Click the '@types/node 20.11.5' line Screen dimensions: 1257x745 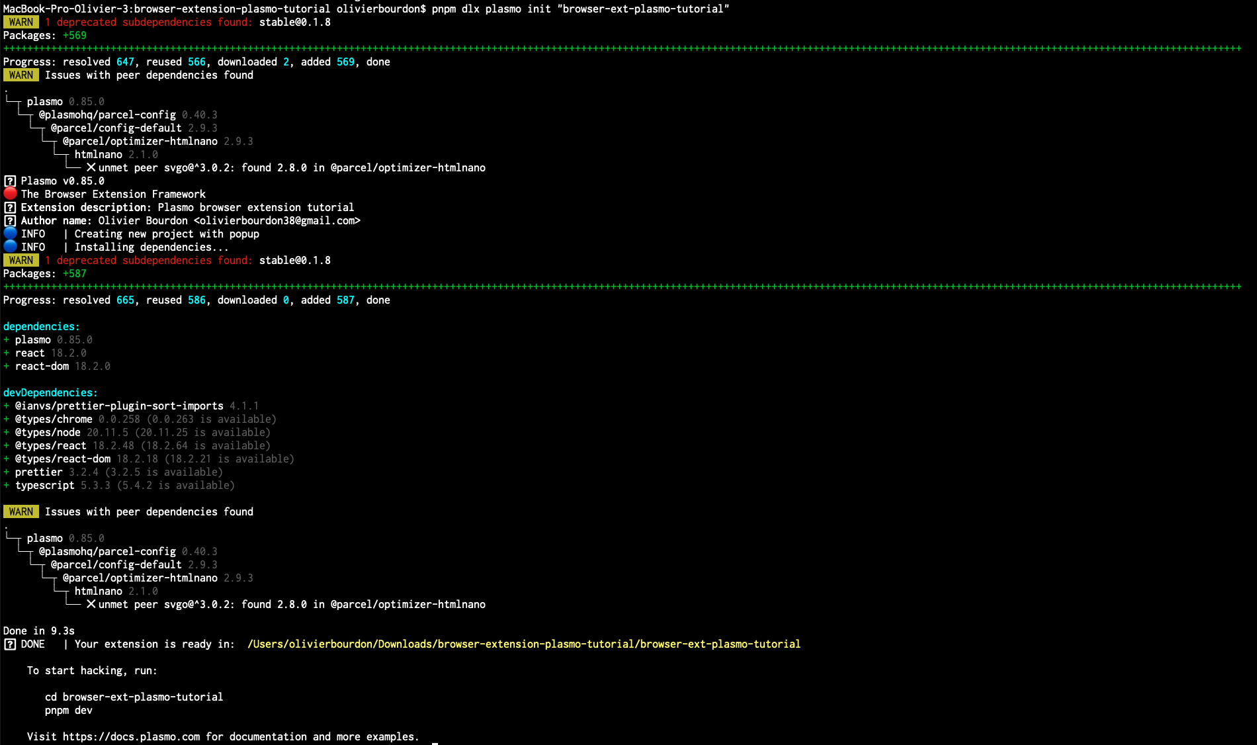(x=137, y=432)
